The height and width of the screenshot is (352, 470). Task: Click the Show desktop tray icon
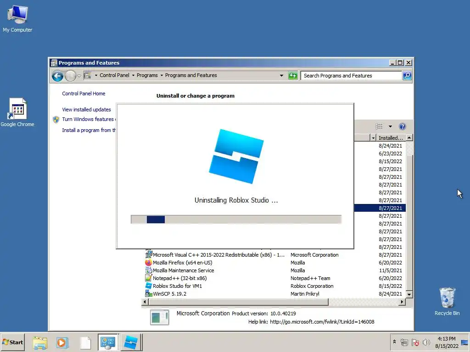pos(464,342)
